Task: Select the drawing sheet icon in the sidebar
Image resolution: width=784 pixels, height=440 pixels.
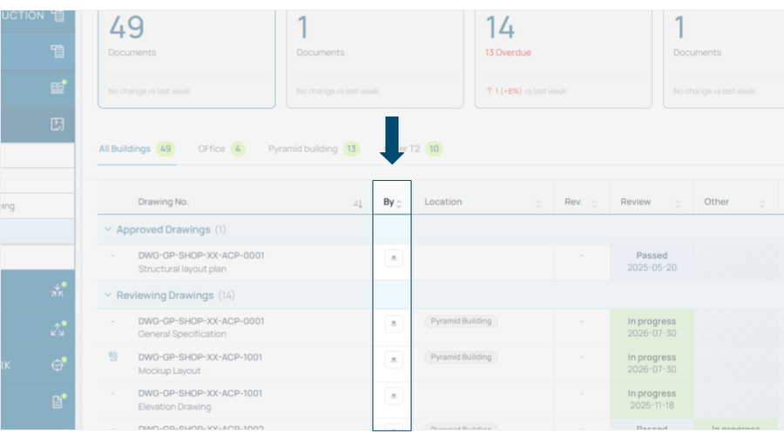Action: point(57,124)
